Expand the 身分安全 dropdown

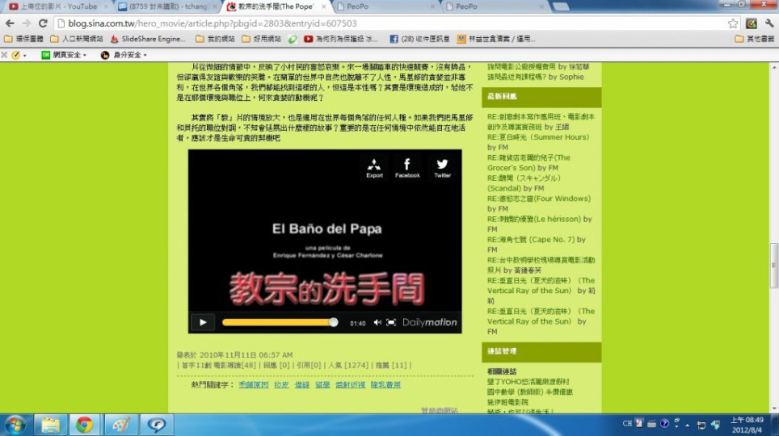point(124,55)
